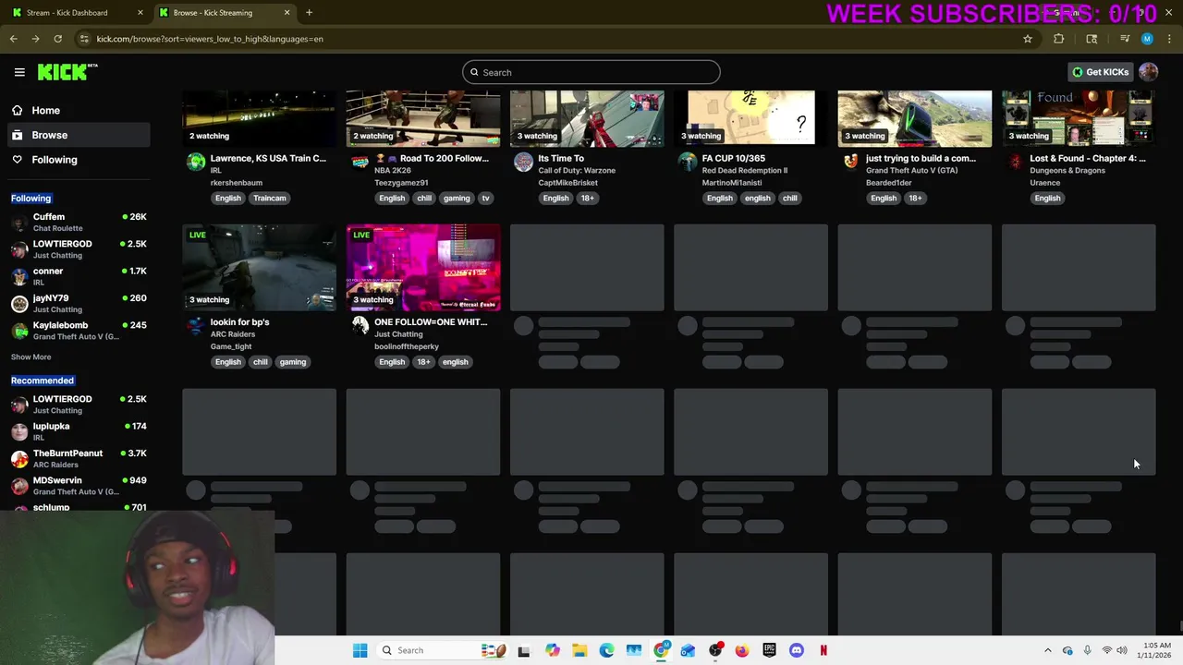
Task: Open Netflix from taskbar
Action: click(x=823, y=650)
